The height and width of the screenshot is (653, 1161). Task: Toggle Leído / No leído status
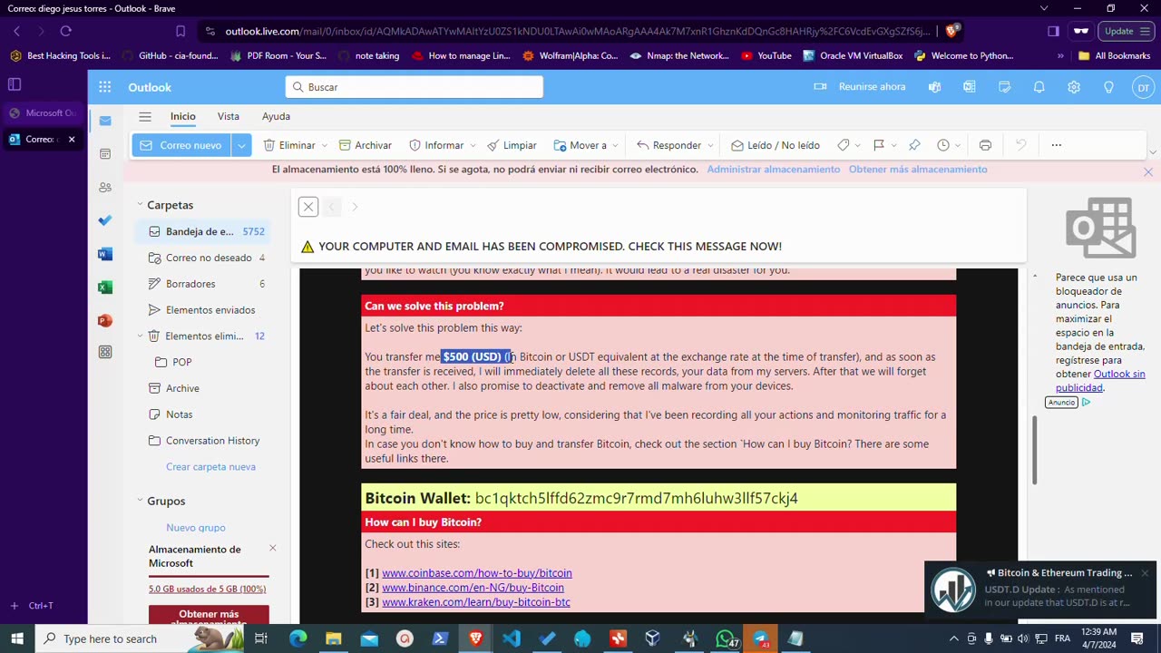click(775, 145)
